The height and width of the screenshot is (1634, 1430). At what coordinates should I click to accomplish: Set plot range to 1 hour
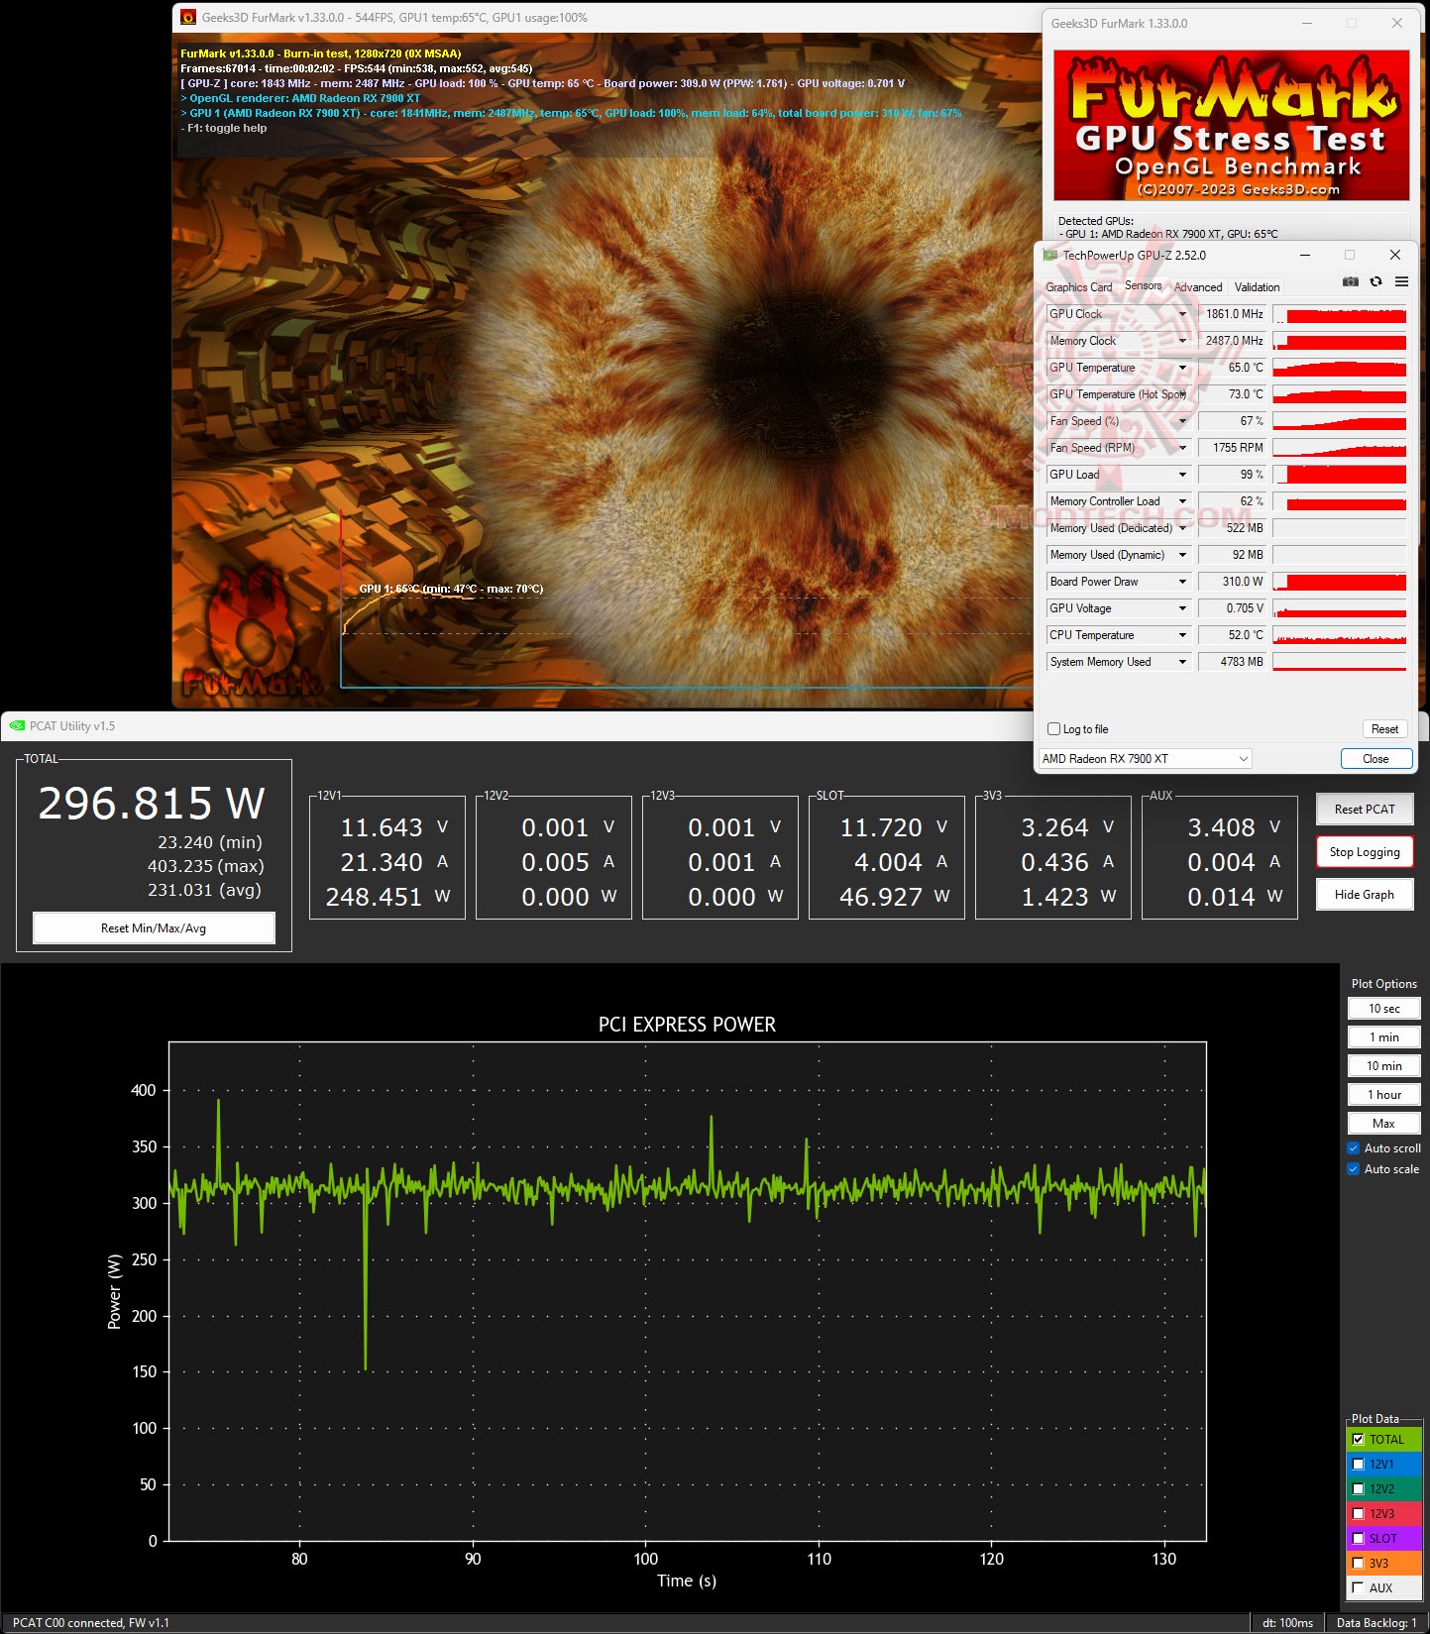(x=1384, y=1095)
